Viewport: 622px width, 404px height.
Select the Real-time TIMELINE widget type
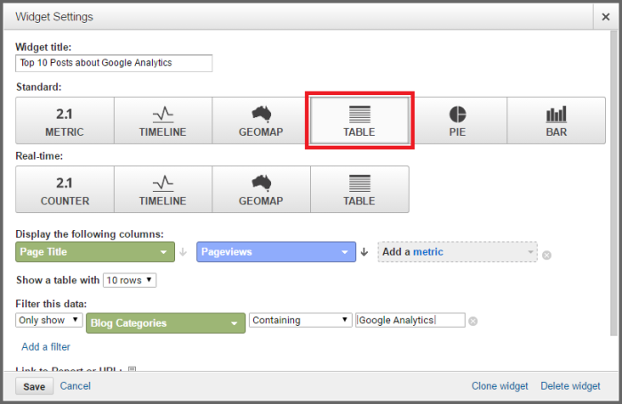point(163,189)
